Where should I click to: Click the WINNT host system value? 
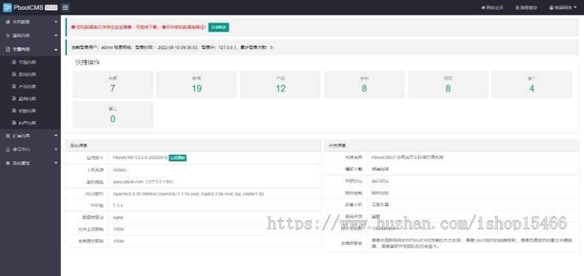coord(119,170)
